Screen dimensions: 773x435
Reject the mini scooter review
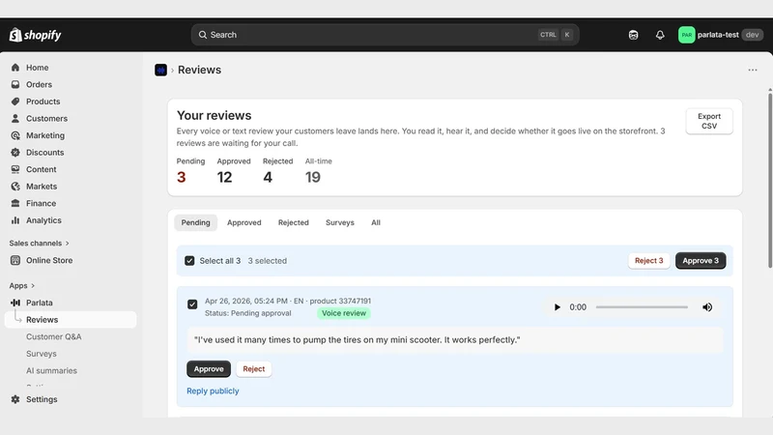tap(253, 369)
